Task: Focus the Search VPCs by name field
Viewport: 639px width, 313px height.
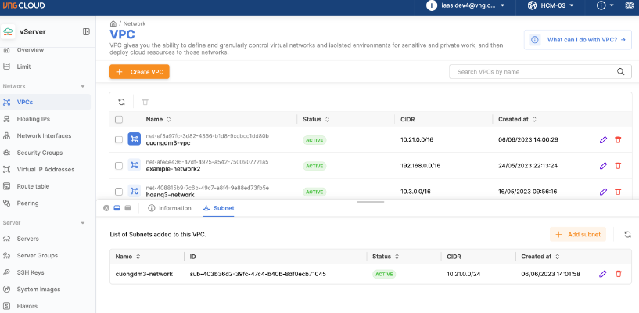Action: pyautogui.click(x=532, y=72)
